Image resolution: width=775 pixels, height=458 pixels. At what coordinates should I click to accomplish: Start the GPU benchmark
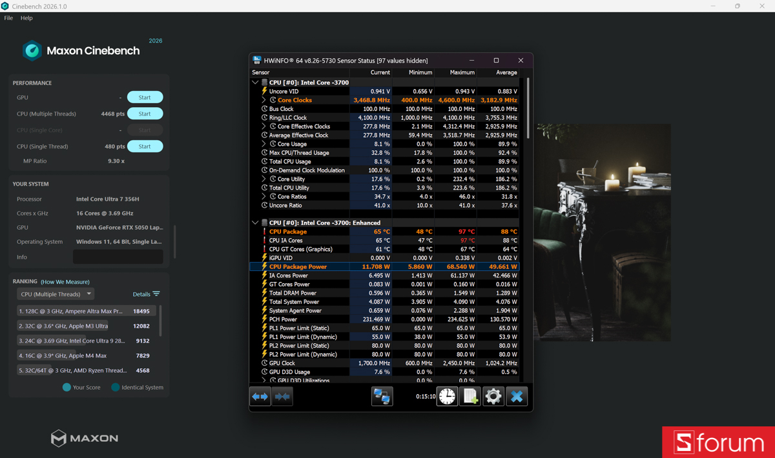[x=145, y=97]
